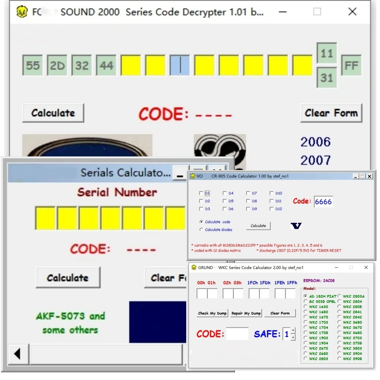Click the WKC Series Code Calculator title icon
Image resolution: width=380 pixels, height=380 pixels.
194,268
